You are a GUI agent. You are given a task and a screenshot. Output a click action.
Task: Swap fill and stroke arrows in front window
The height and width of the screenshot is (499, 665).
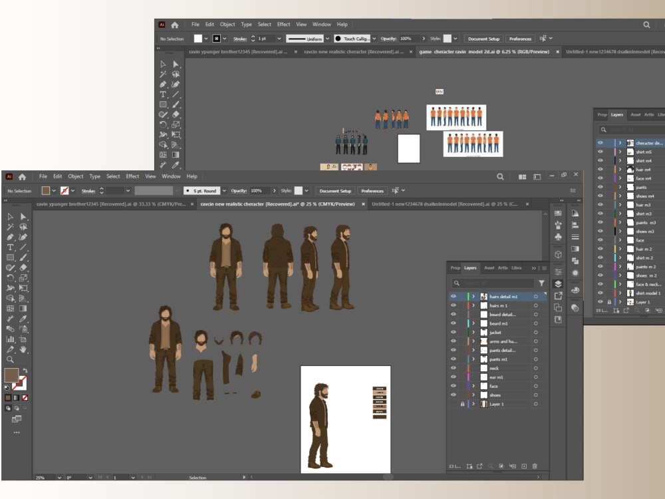(x=25, y=371)
